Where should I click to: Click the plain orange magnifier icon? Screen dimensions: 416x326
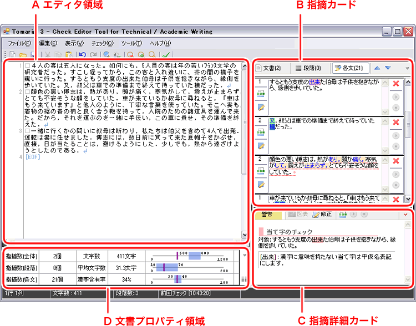[152, 55]
